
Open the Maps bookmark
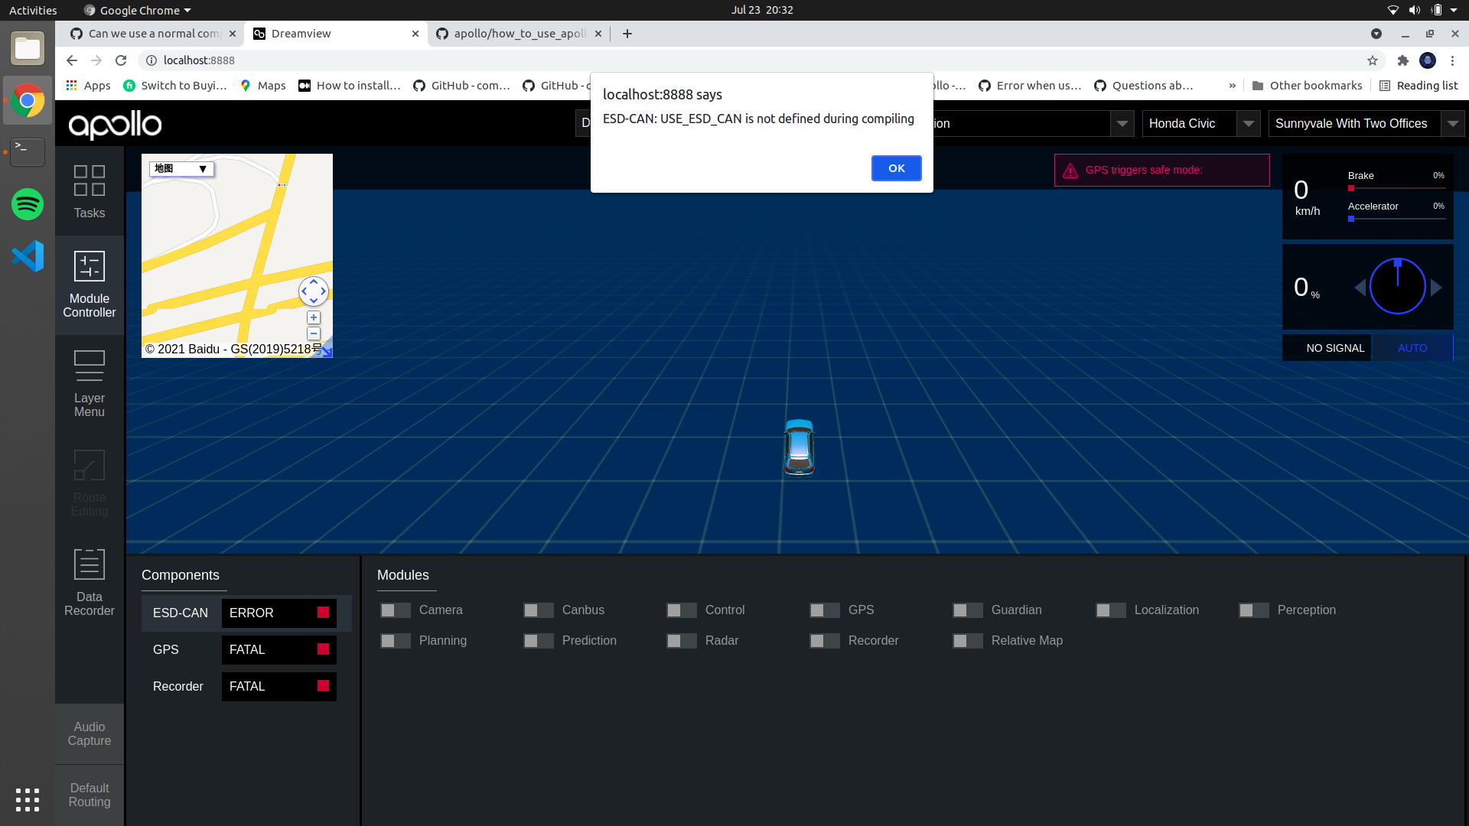(x=262, y=86)
